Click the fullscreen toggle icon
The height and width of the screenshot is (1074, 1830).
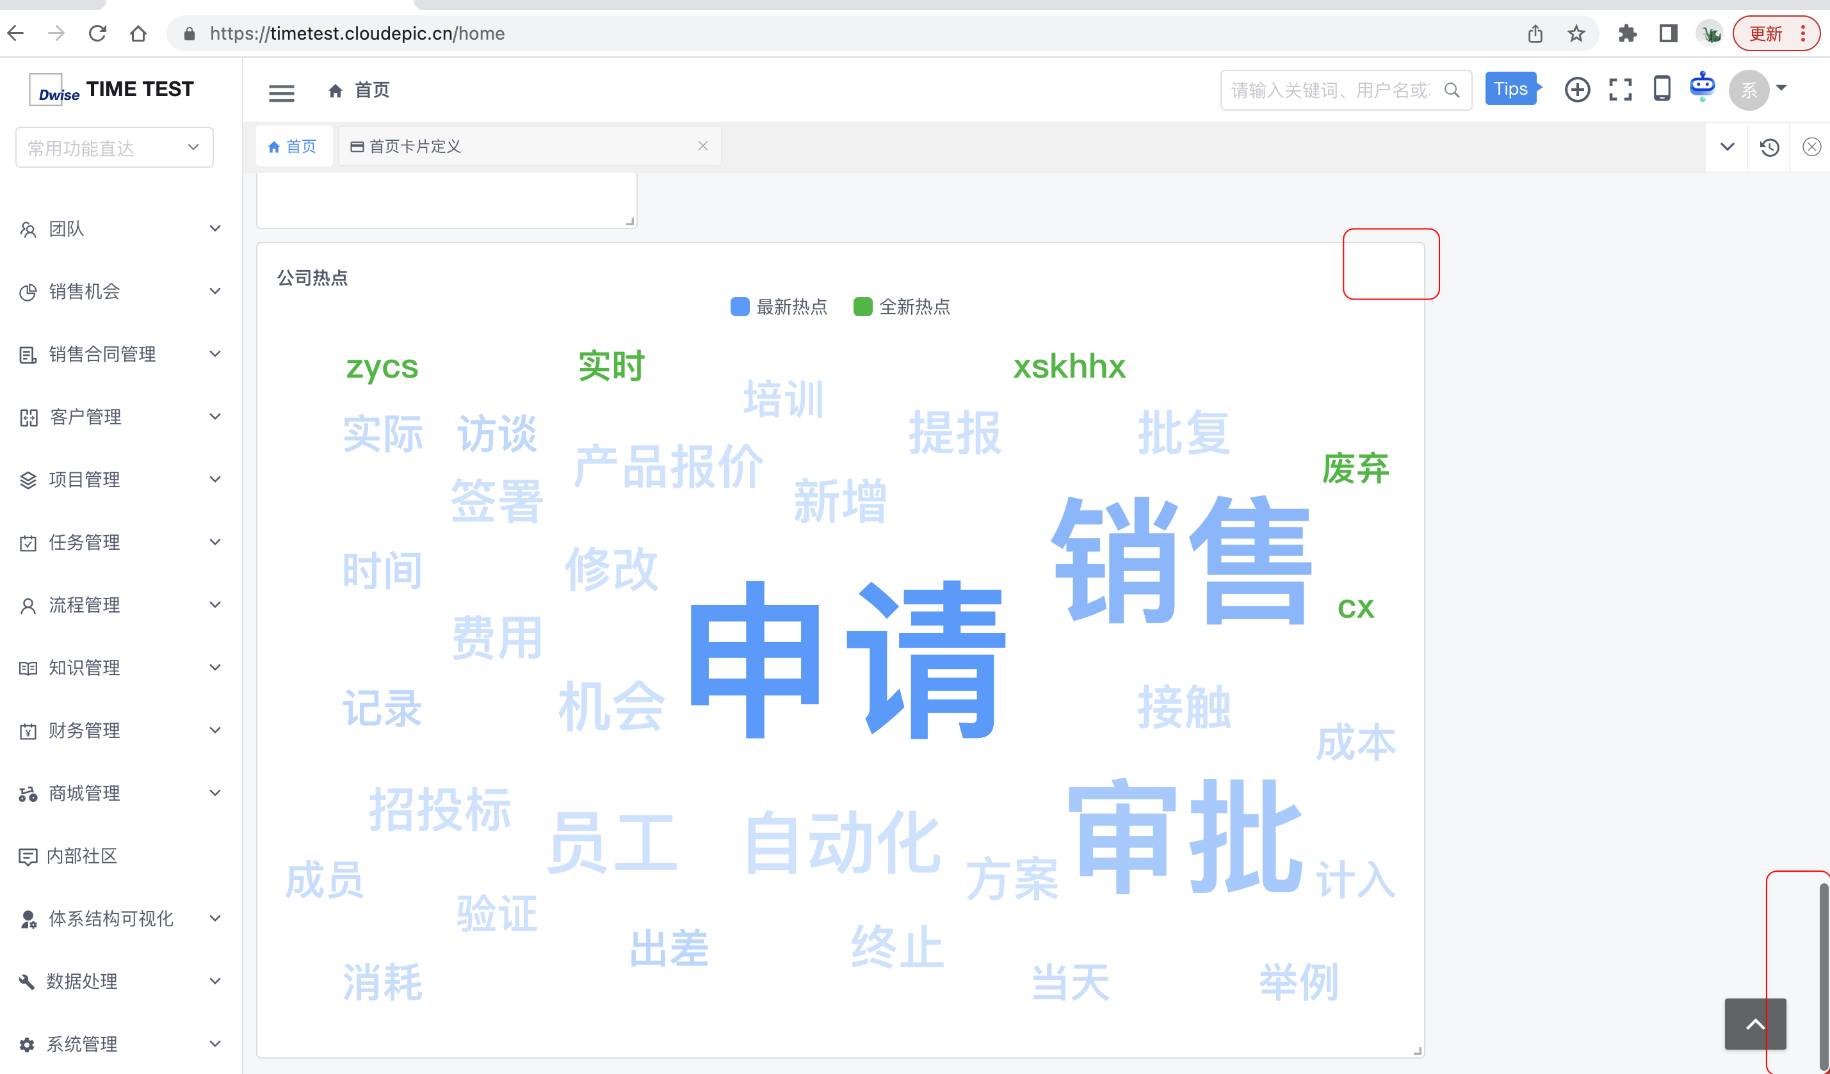[x=1619, y=90]
